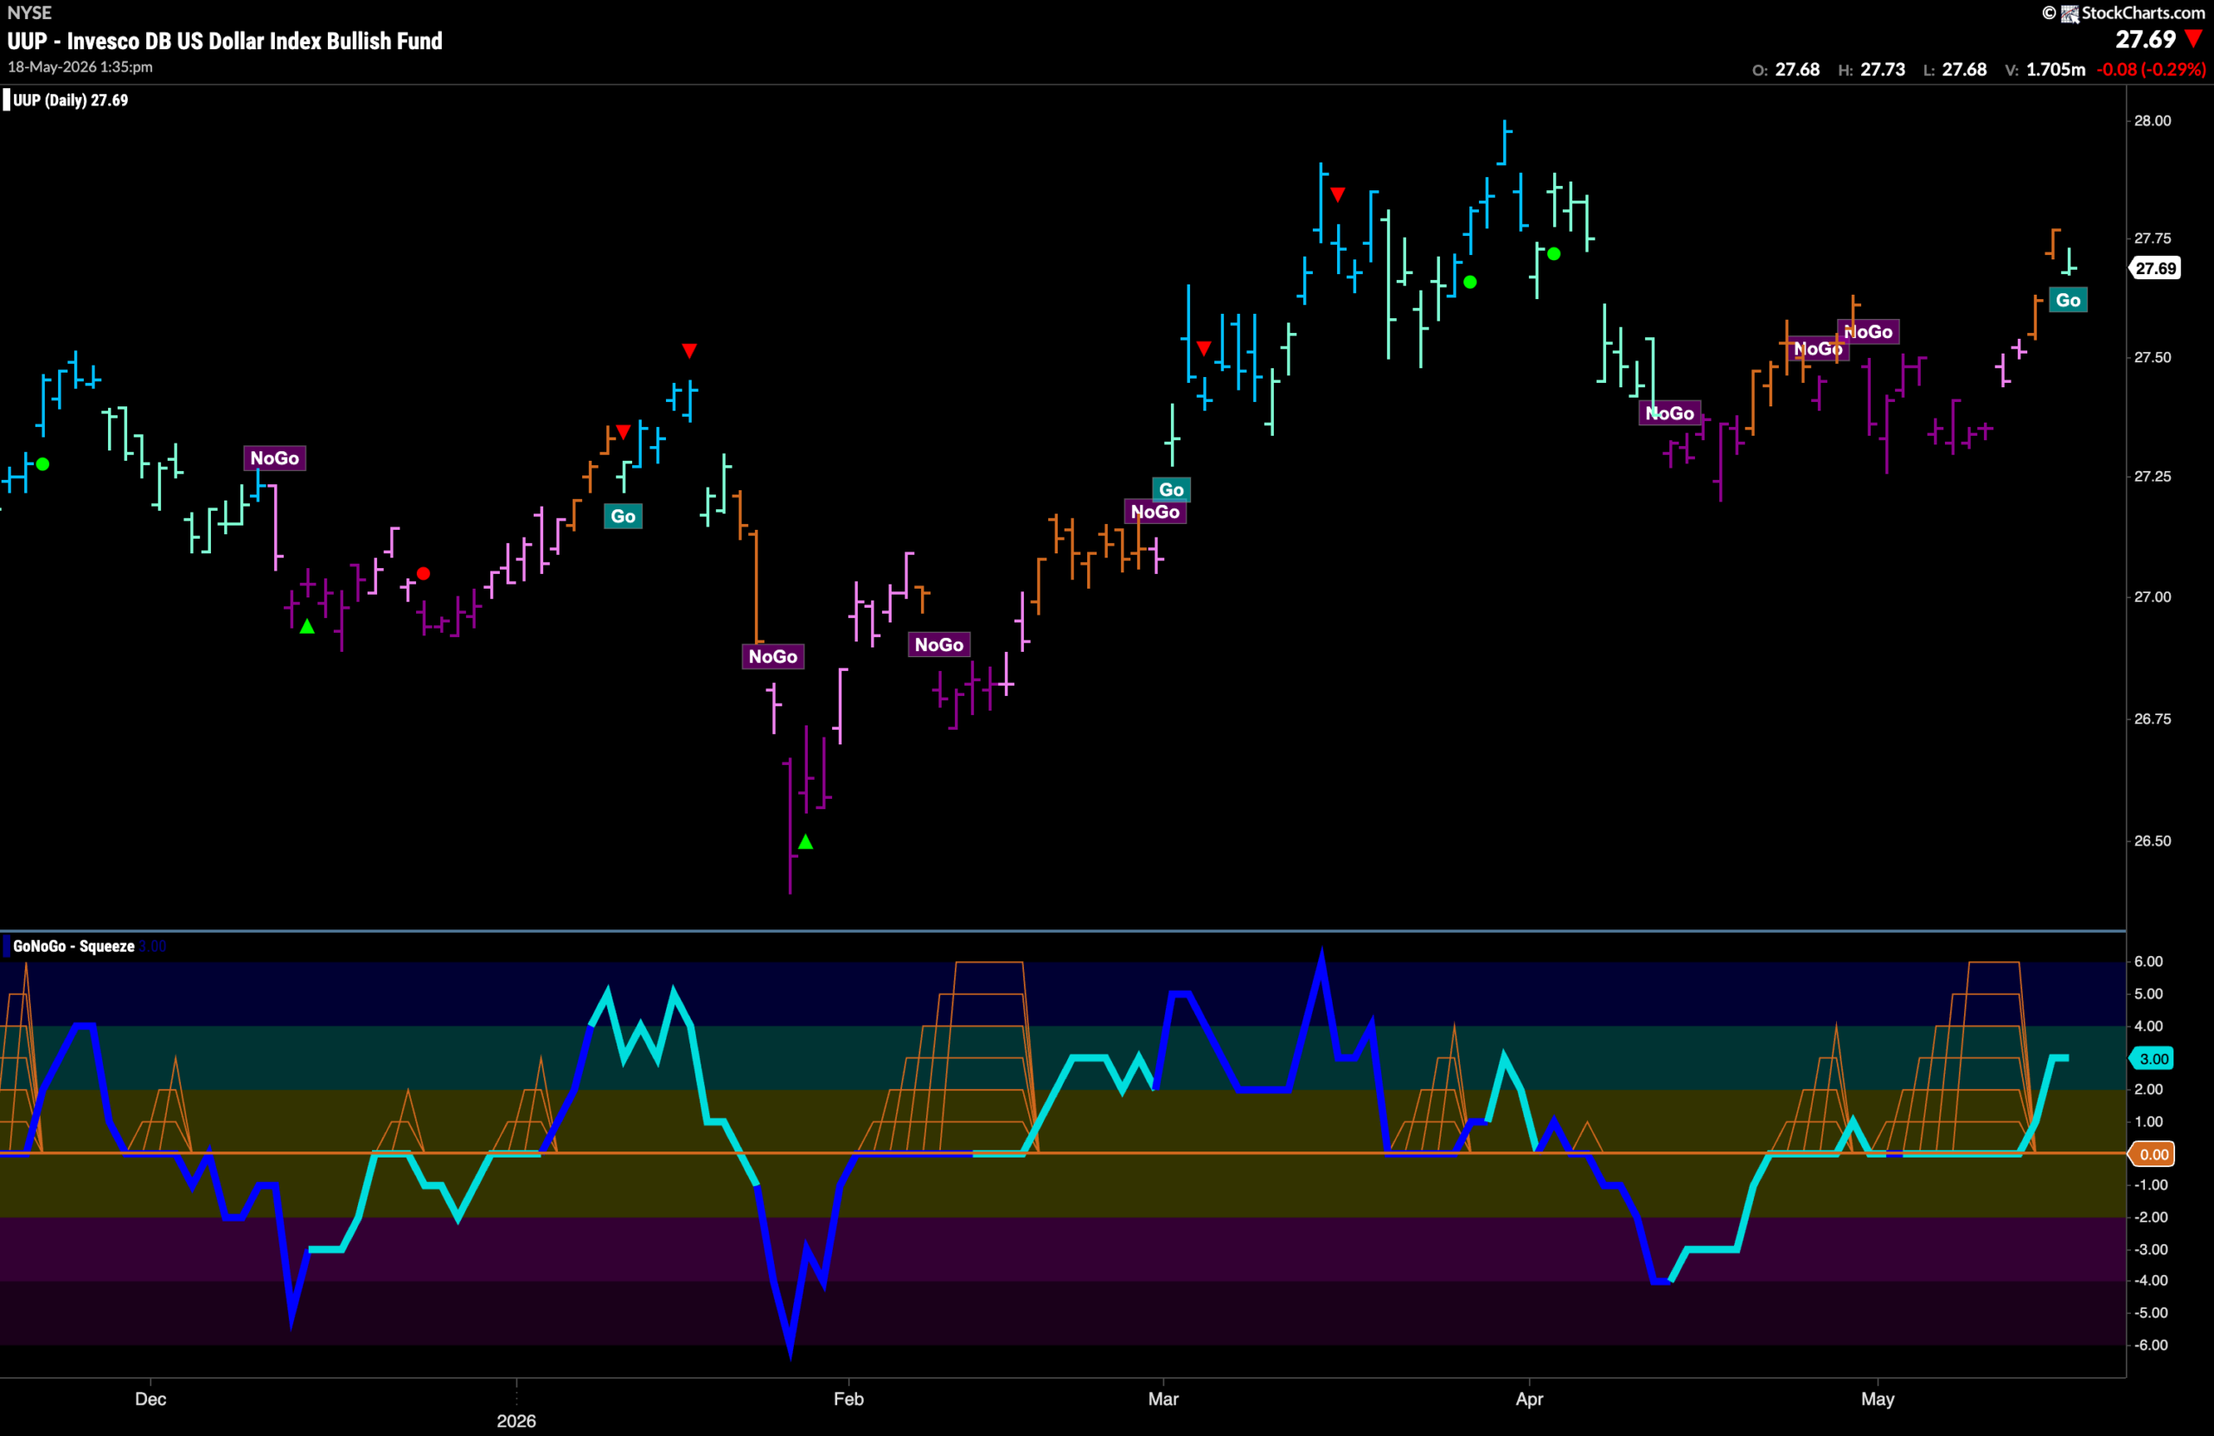Viewport: 2214px width, 1436px height.
Task: Click the volume value 1.705m
Action: [2056, 70]
